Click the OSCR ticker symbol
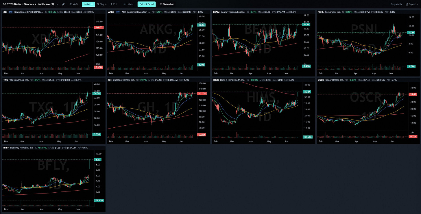Screen dimensions: 421x214 [x=321, y=80]
